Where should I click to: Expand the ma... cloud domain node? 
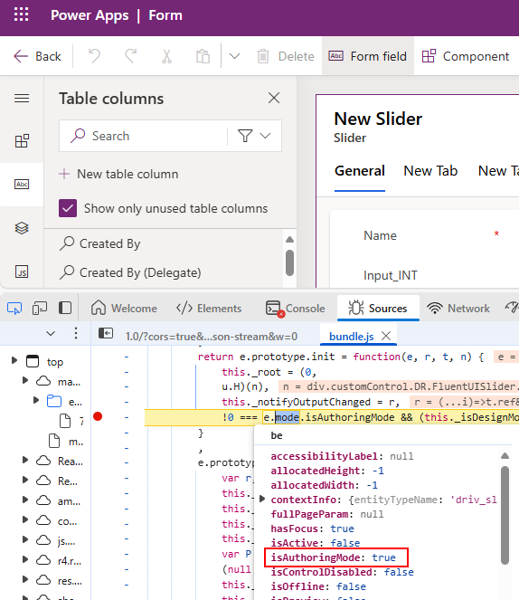25,380
